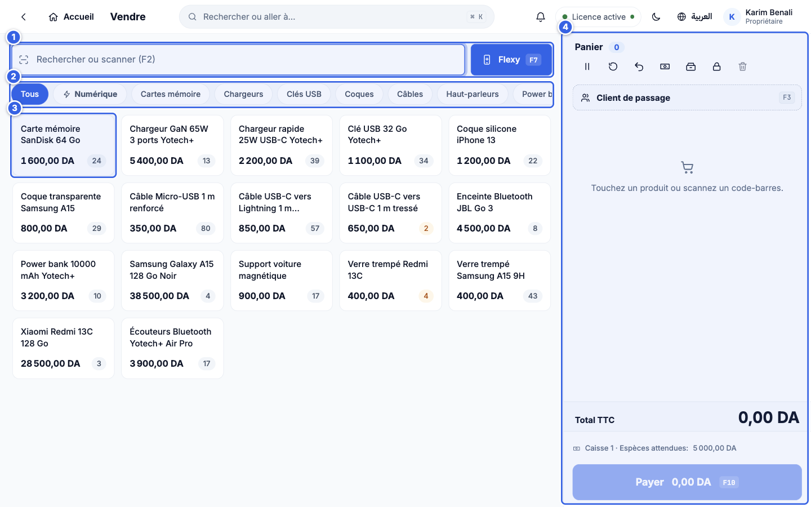Tap the Power bank 10000 mAh card
Screen dimensions: 811x507
pyautogui.click(x=63, y=281)
